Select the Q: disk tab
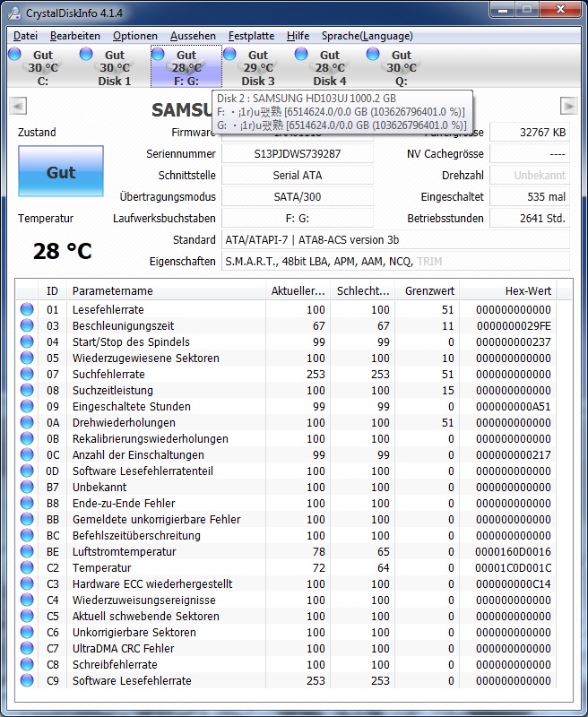 point(402,67)
